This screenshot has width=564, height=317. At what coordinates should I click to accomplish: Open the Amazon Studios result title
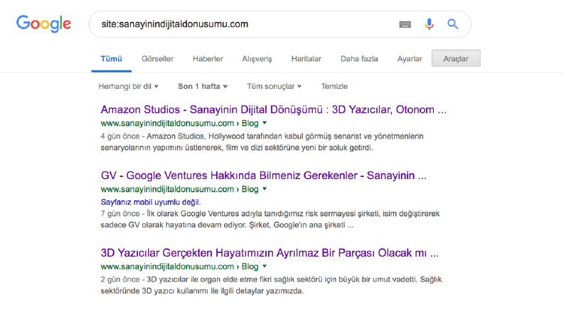(273, 109)
